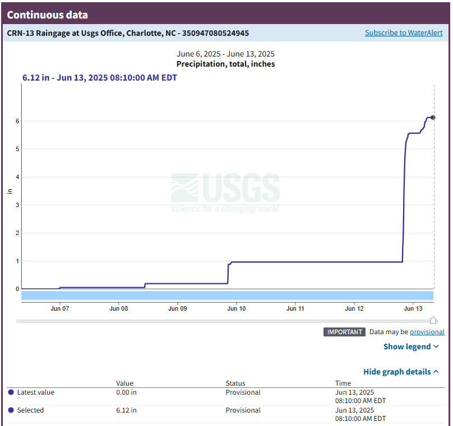This screenshot has height=426, width=453.
Task: Click the Subscribe to WaterAlert link
Action: (x=403, y=33)
